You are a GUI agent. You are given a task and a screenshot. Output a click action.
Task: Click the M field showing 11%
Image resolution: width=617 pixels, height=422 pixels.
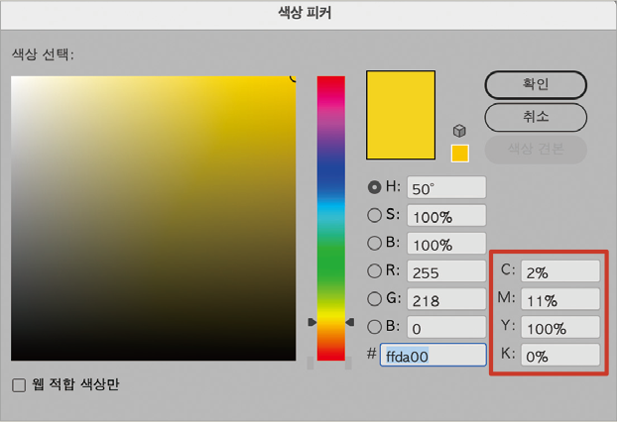pyautogui.click(x=560, y=299)
